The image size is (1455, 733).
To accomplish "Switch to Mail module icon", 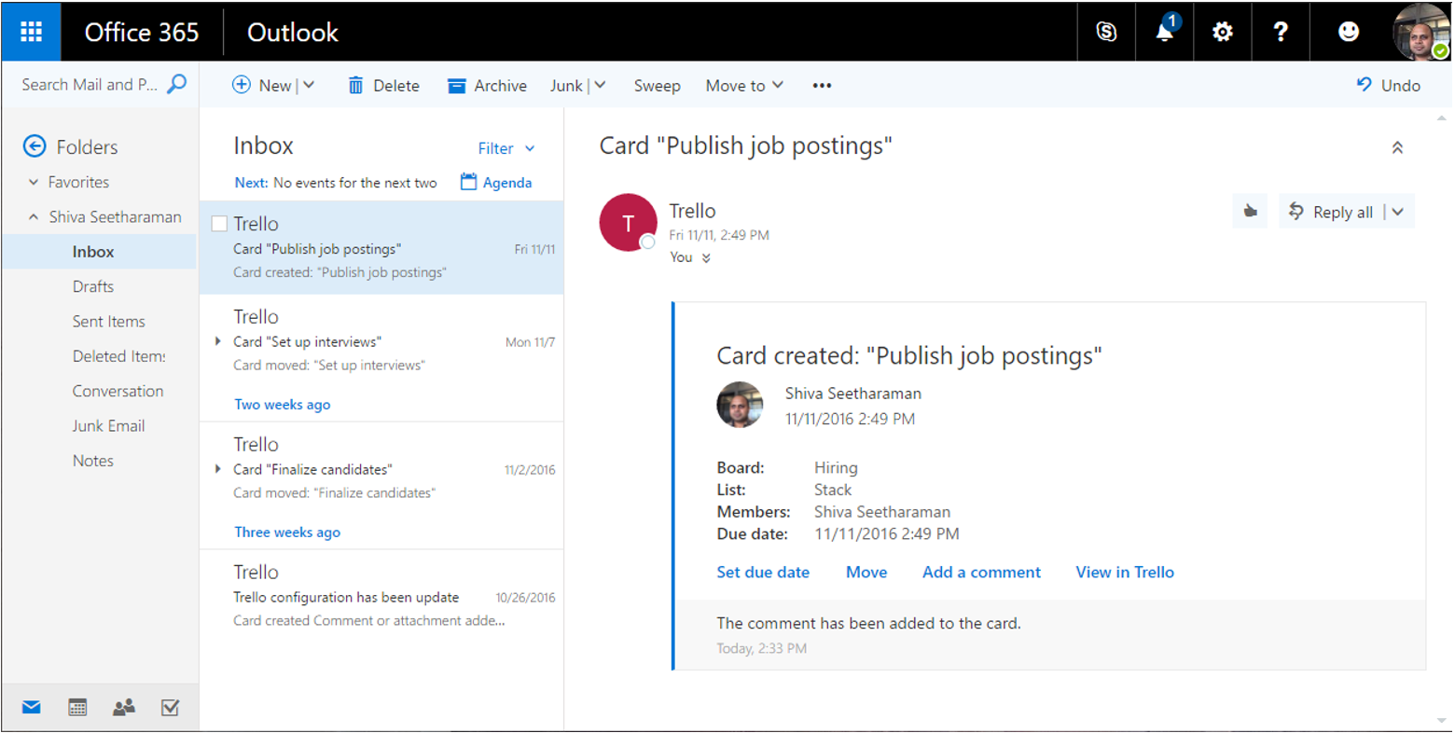I will point(31,707).
